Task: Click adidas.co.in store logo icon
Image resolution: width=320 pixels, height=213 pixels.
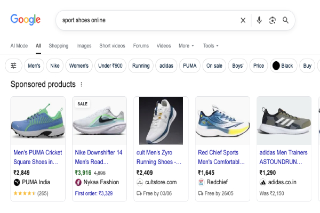Action: click(x=262, y=182)
